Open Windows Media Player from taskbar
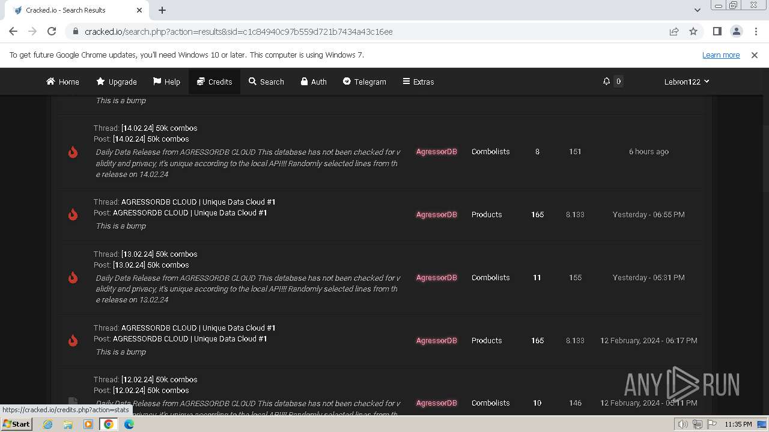Image resolution: width=769 pixels, height=432 pixels. [88, 424]
